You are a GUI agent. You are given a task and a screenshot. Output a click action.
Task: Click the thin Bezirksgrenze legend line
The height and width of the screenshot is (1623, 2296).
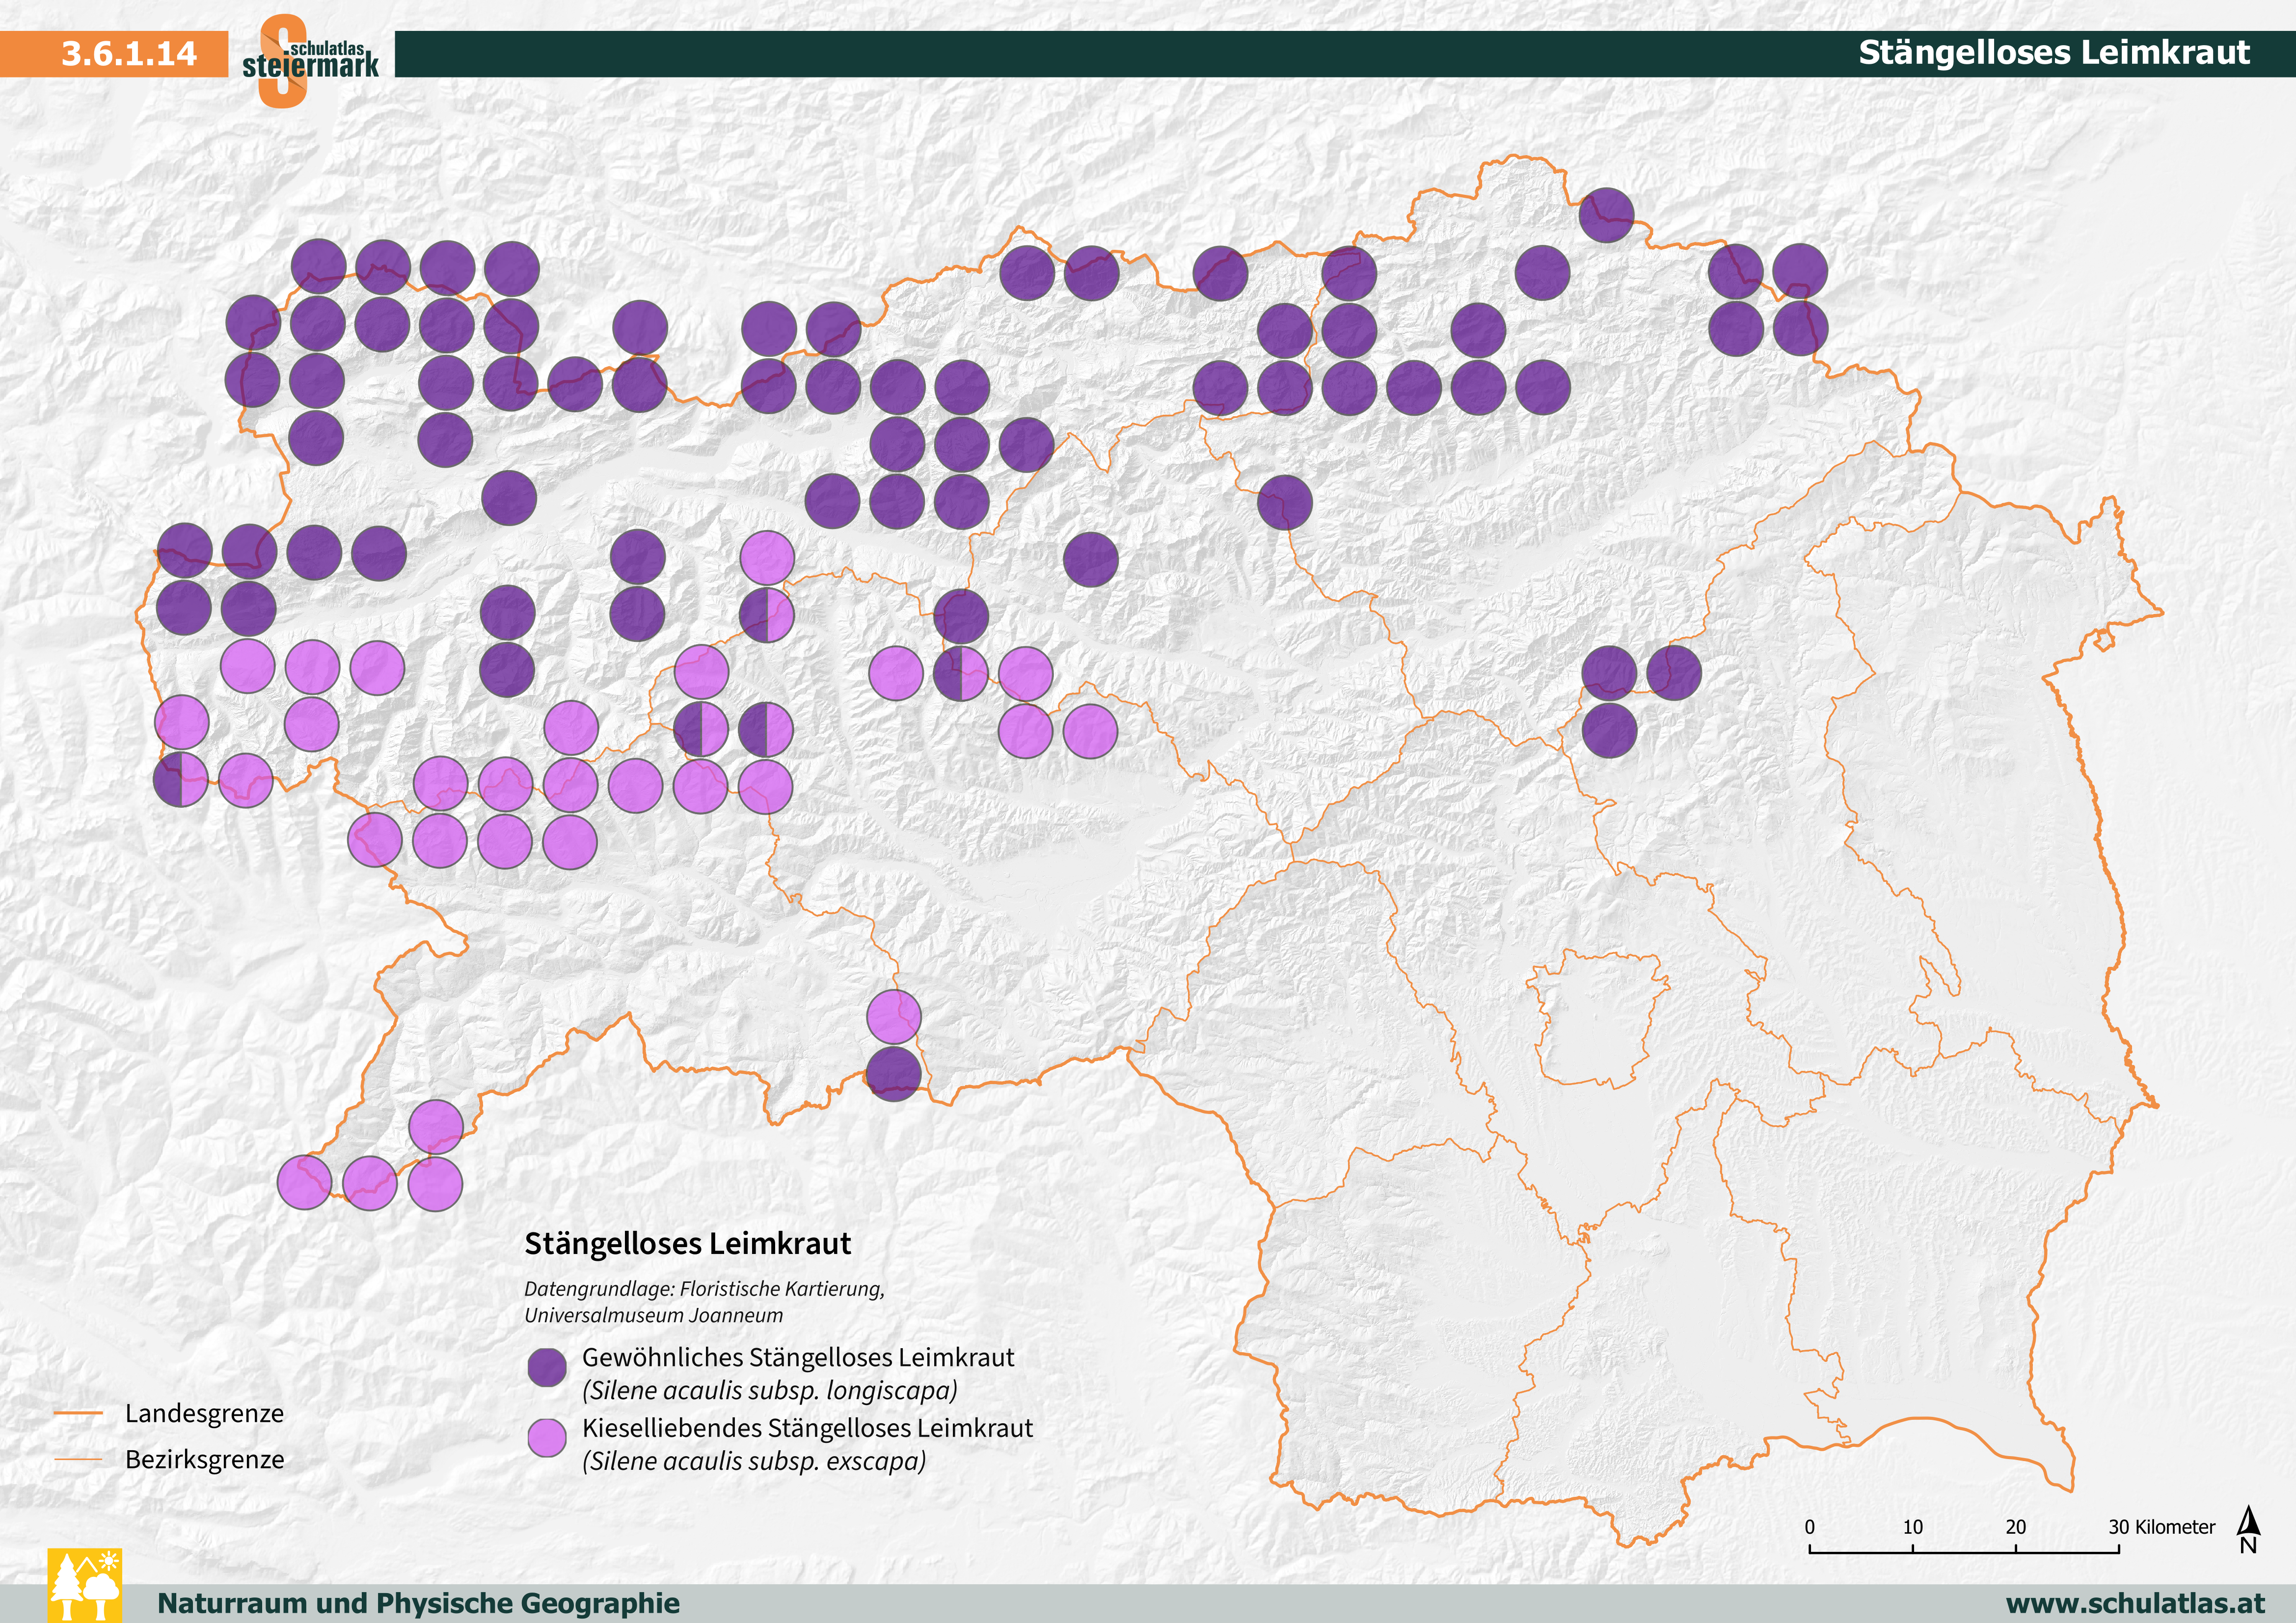78,1459
